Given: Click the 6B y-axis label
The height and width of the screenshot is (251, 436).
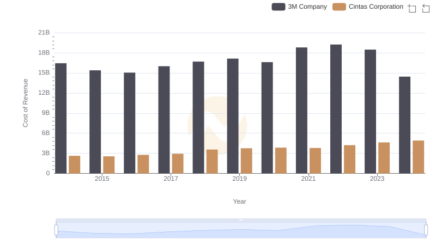Looking at the screenshot, I should 46,133.
